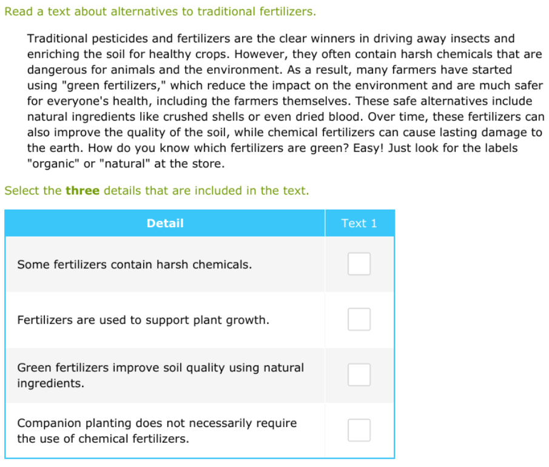The height and width of the screenshot is (467, 549).
Task: Click the "Green fertilizers improve soil quality" detail text
Action: click(x=160, y=368)
